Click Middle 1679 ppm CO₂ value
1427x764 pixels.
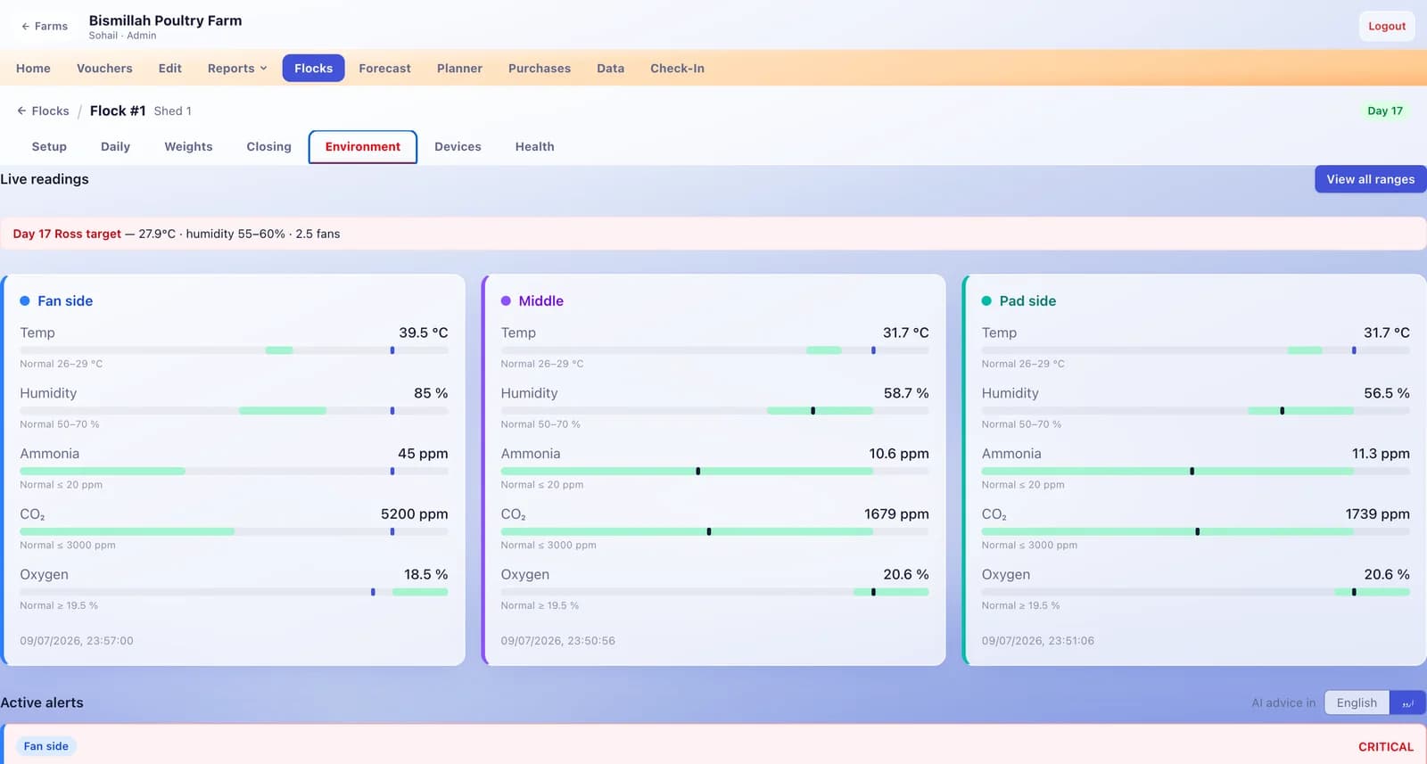pyautogui.click(x=896, y=514)
